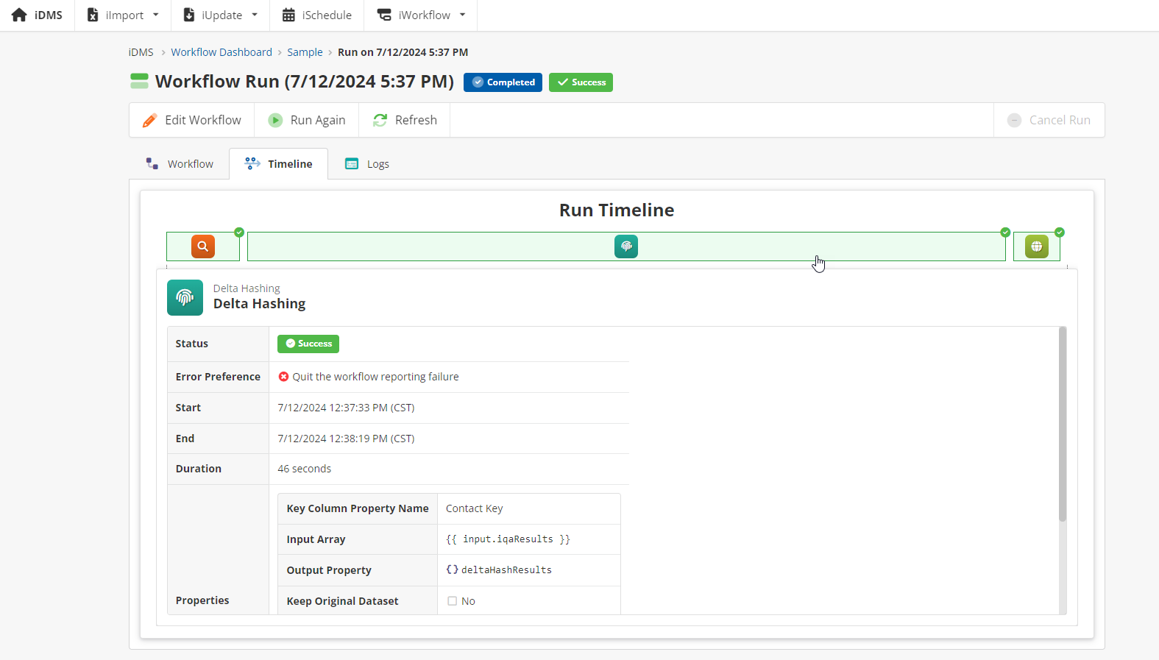This screenshot has height=660, width=1159.
Task: Open the Logs tab
Action: [x=367, y=164]
